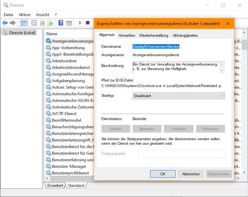This screenshot has height=197, width=248.
Task: Click the export list toolbar icon
Action: click(50, 23)
